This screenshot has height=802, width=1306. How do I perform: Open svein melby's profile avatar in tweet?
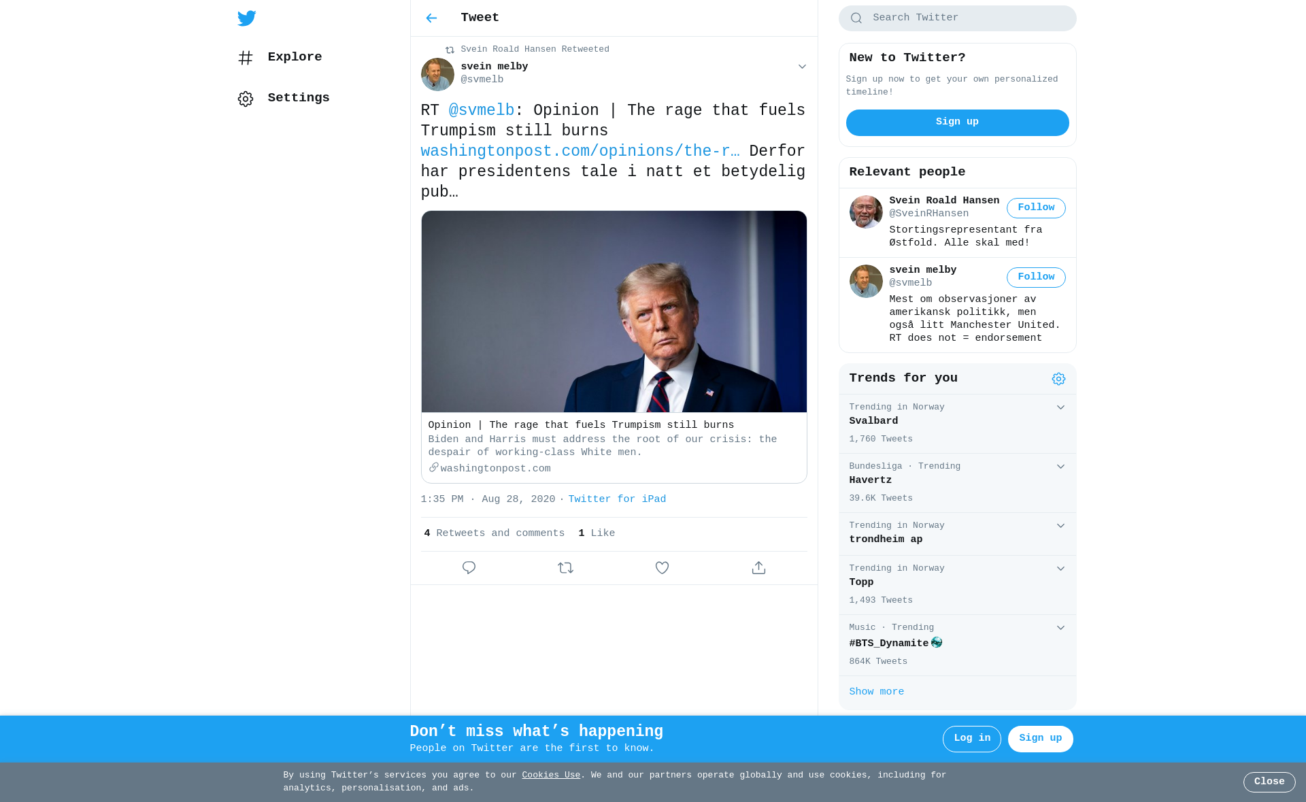point(437,74)
